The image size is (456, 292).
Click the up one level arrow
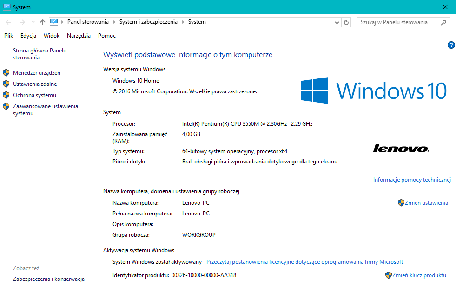pyautogui.click(x=43, y=22)
